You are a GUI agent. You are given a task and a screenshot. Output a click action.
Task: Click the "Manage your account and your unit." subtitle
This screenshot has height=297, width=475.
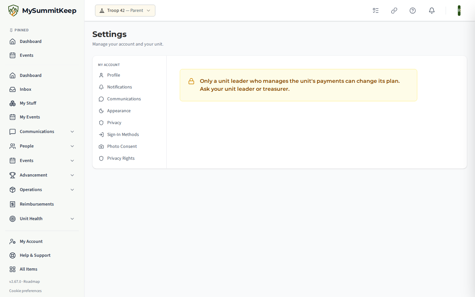tap(128, 44)
